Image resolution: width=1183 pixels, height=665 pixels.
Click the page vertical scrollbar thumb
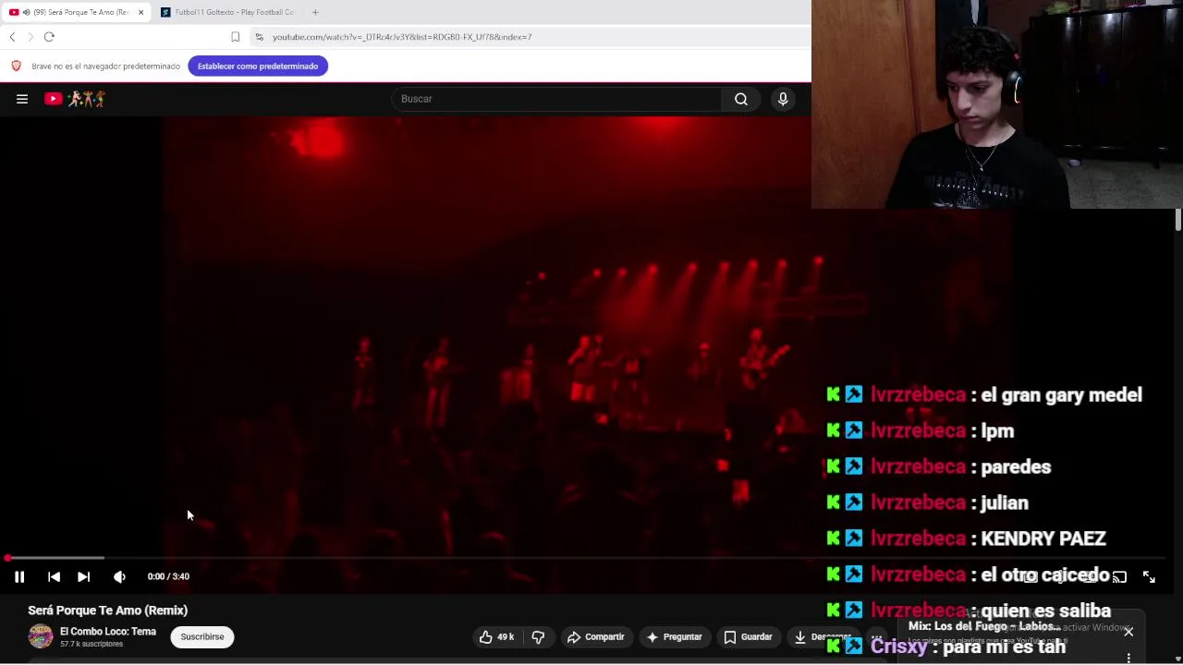(1178, 220)
